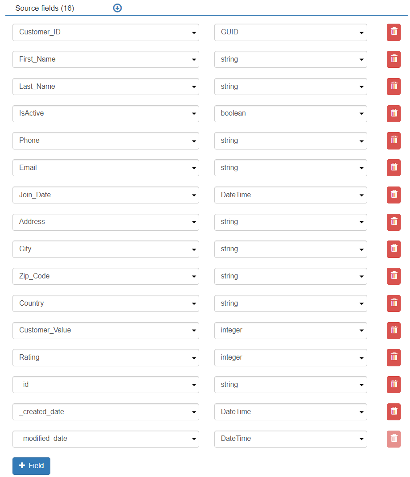Click the download arrow icon beside Source fields
410x477 pixels.
click(x=117, y=8)
